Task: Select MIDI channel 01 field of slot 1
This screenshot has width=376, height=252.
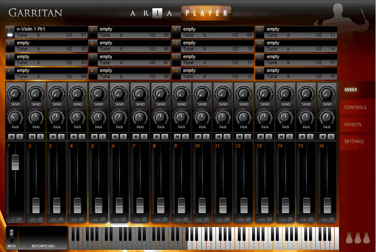Action: pos(83,35)
